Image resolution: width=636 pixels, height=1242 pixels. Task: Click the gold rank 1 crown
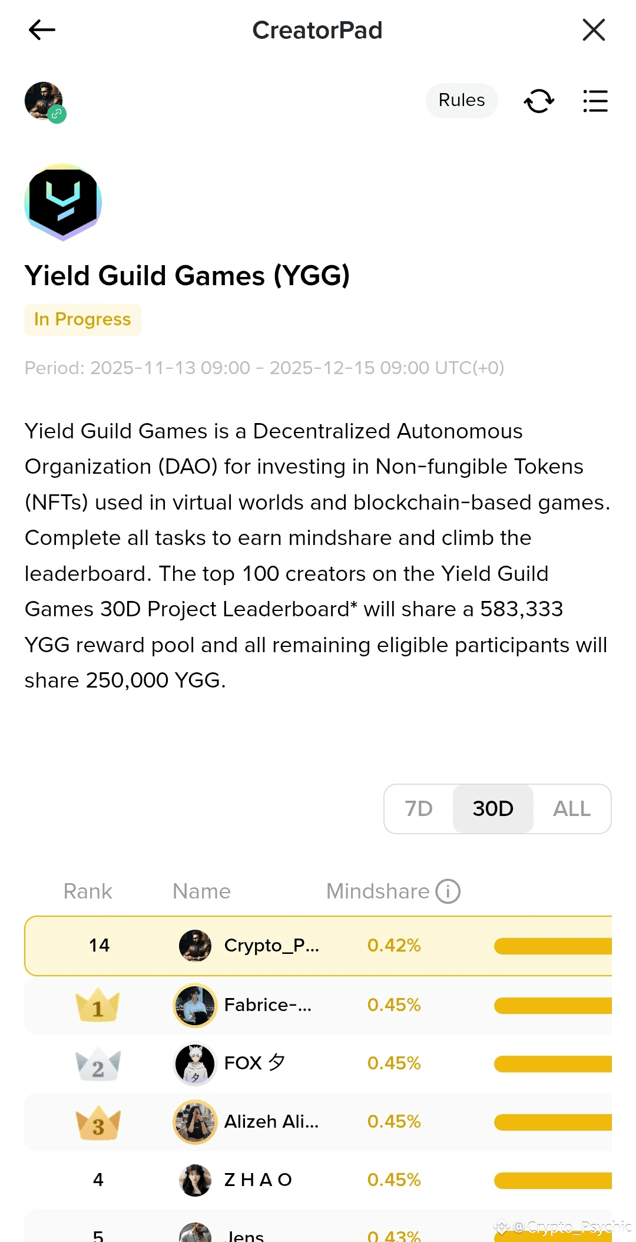coord(98,1005)
